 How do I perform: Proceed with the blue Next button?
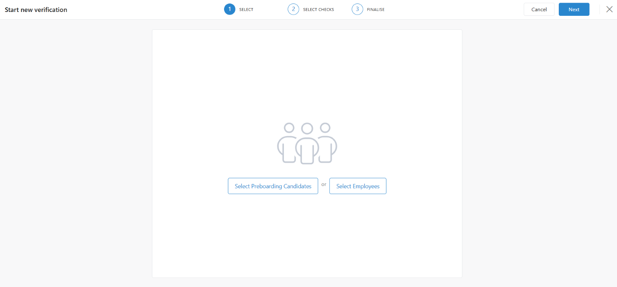coord(574,9)
